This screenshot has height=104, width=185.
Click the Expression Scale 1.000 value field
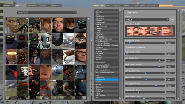point(170,43)
